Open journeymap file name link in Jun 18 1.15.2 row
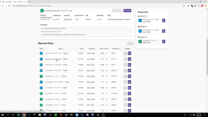This screenshot has width=208, height=117. 53,59
